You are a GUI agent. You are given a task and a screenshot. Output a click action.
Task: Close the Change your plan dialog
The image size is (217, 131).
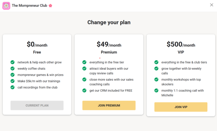tap(212, 5)
